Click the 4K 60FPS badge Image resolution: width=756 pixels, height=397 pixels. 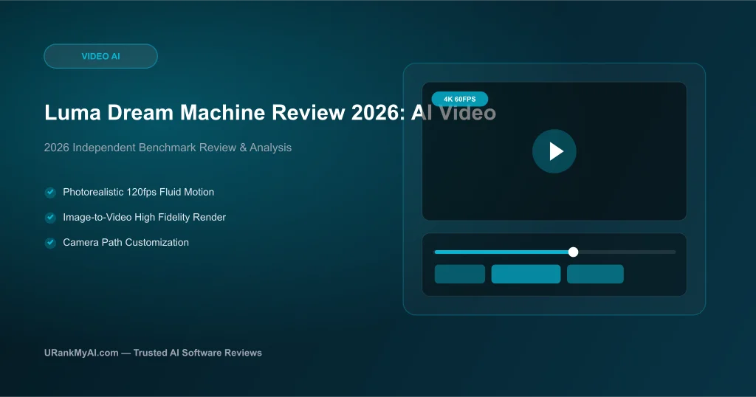[x=459, y=99]
